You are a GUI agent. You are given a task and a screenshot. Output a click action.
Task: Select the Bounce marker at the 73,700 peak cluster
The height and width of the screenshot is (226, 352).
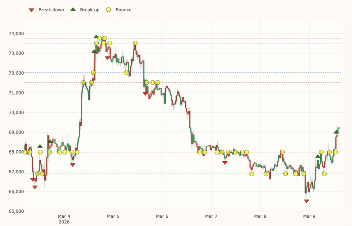coord(104,38)
